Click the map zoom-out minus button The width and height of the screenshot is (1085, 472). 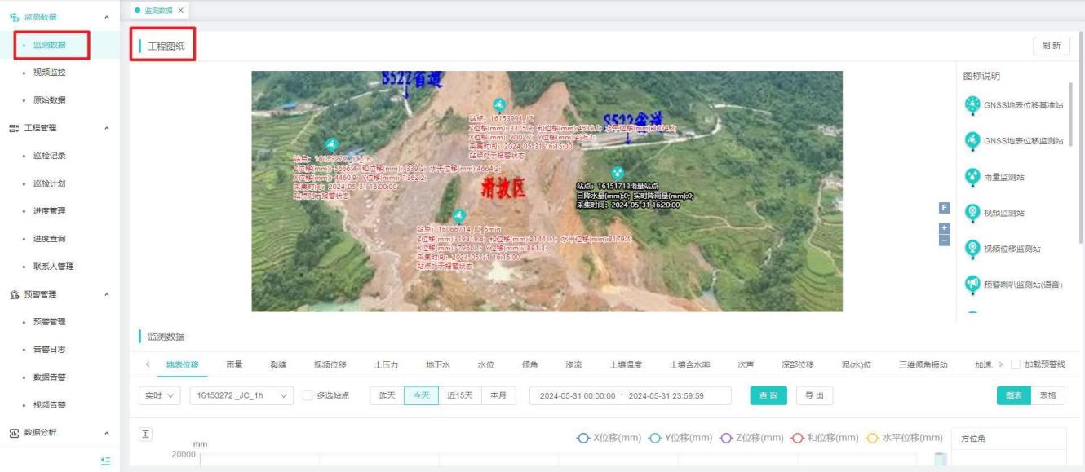(945, 240)
